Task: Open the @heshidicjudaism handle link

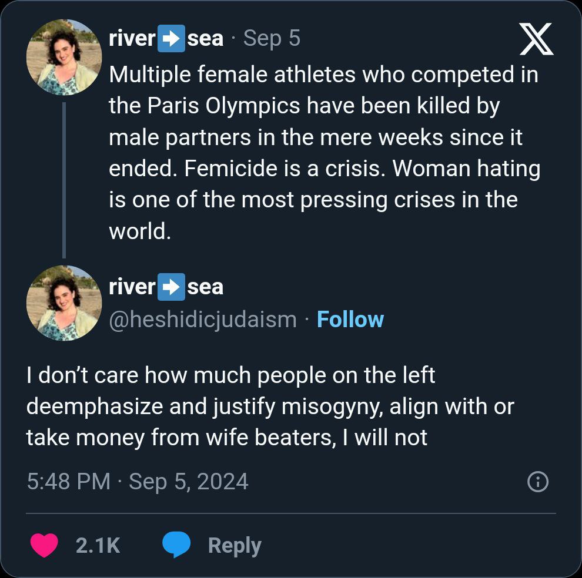Action: coord(203,320)
